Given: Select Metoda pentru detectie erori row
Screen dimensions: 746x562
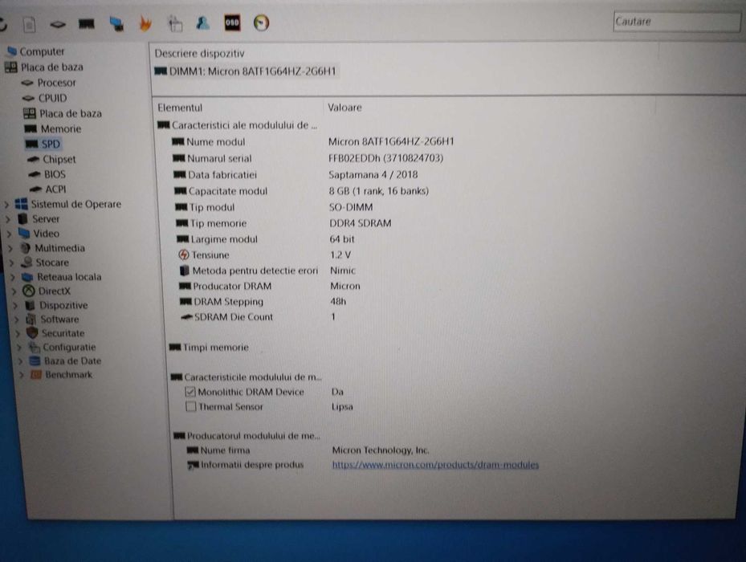Looking at the screenshot, I should coord(268,271).
